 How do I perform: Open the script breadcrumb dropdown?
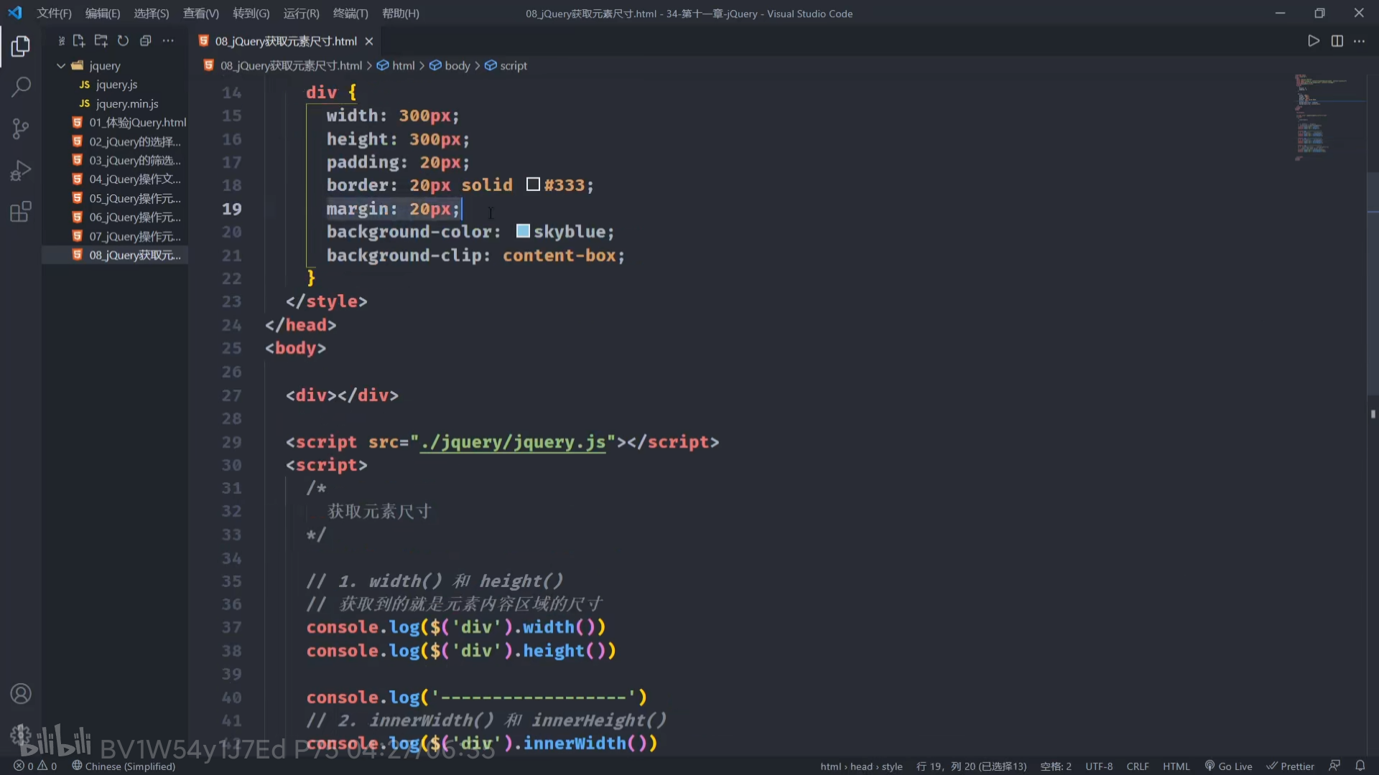pos(513,65)
